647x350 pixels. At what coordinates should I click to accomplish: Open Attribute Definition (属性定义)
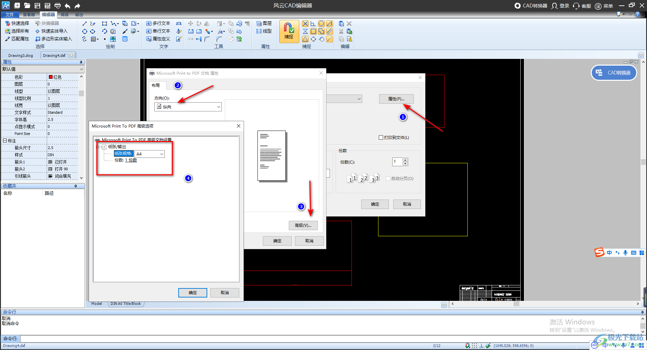(x=158, y=39)
